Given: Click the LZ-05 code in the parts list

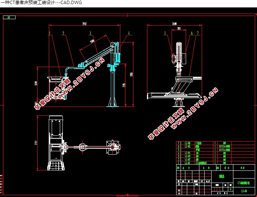Looking at the screenshot, I should tap(188, 146).
